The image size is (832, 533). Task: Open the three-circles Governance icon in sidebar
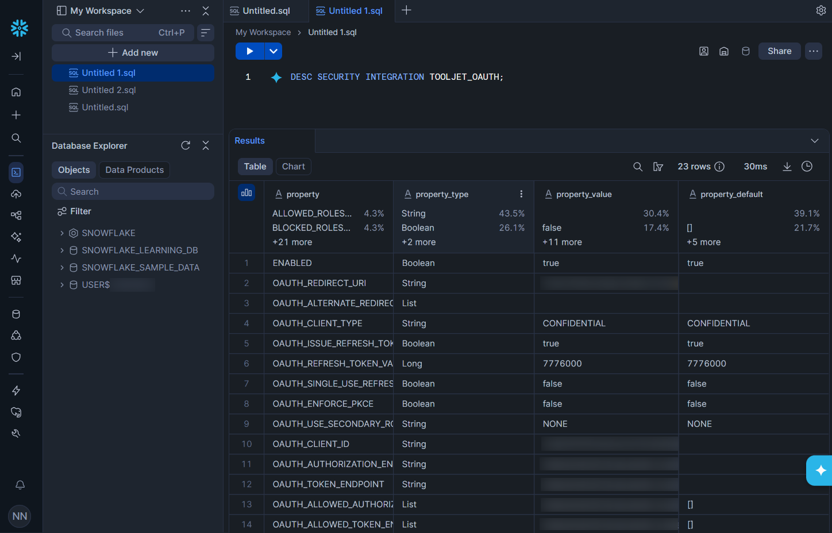[x=16, y=335]
